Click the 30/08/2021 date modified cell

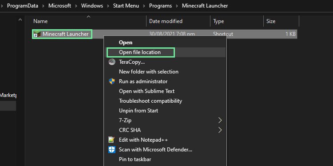point(172,34)
